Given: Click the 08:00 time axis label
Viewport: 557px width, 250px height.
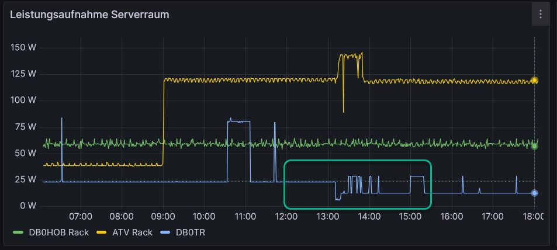Looking at the screenshot, I should tap(122, 216).
